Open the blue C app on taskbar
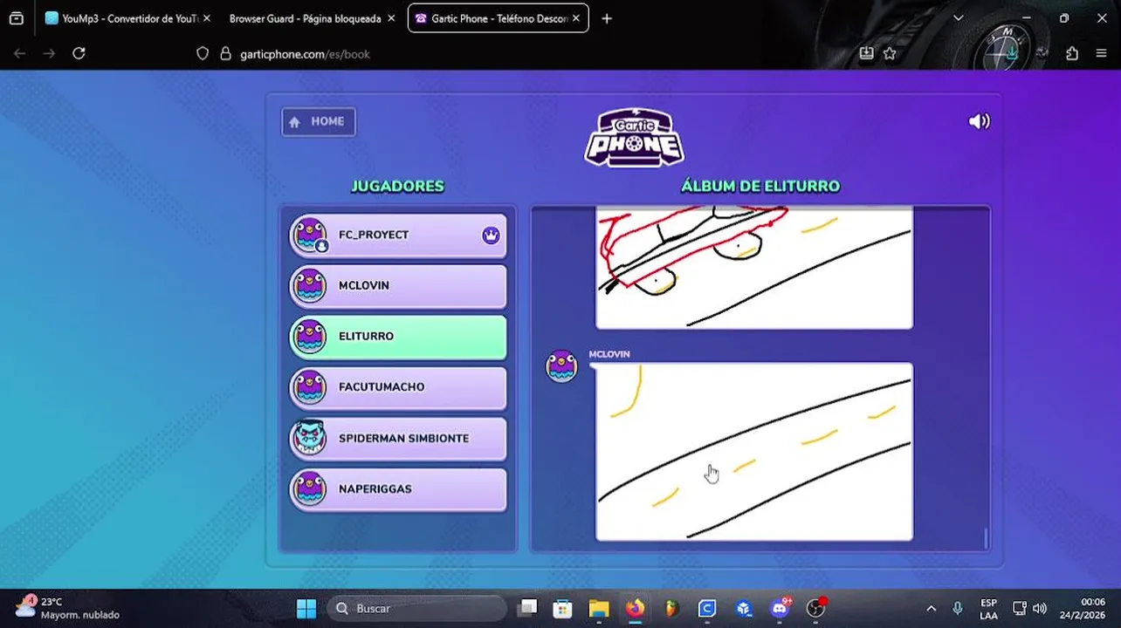 click(707, 608)
